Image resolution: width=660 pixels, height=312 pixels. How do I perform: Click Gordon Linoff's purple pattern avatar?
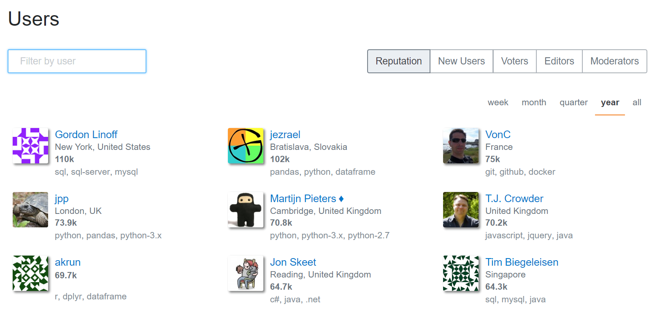[x=30, y=146]
